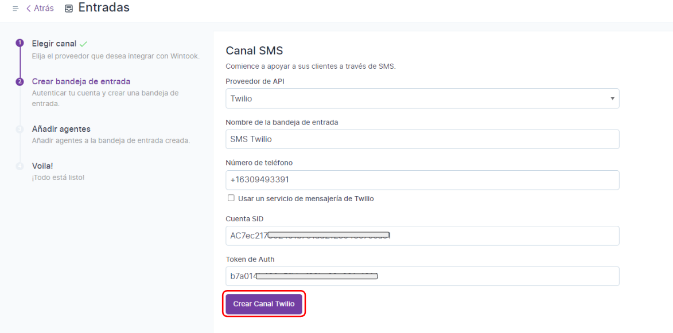673x333 pixels.
Task: Click the hamburger menu icon
Action: 15,9
